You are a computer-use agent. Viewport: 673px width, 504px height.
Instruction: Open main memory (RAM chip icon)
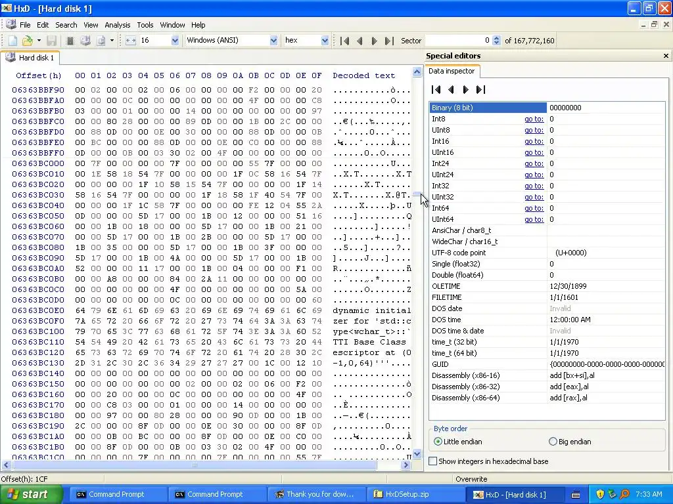(70, 41)
